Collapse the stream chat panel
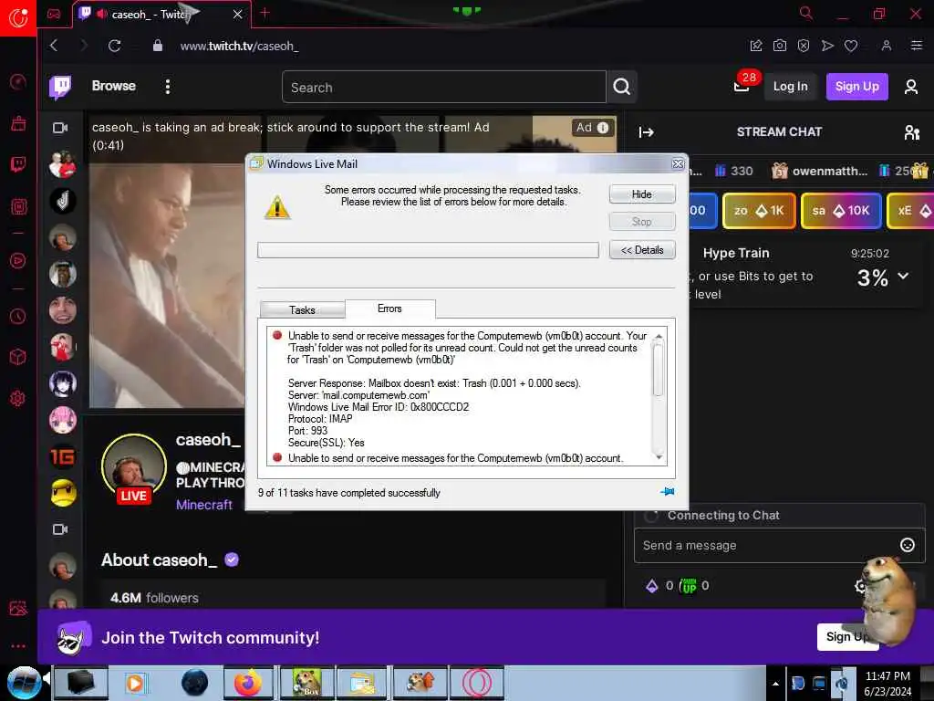 point(647,132)
